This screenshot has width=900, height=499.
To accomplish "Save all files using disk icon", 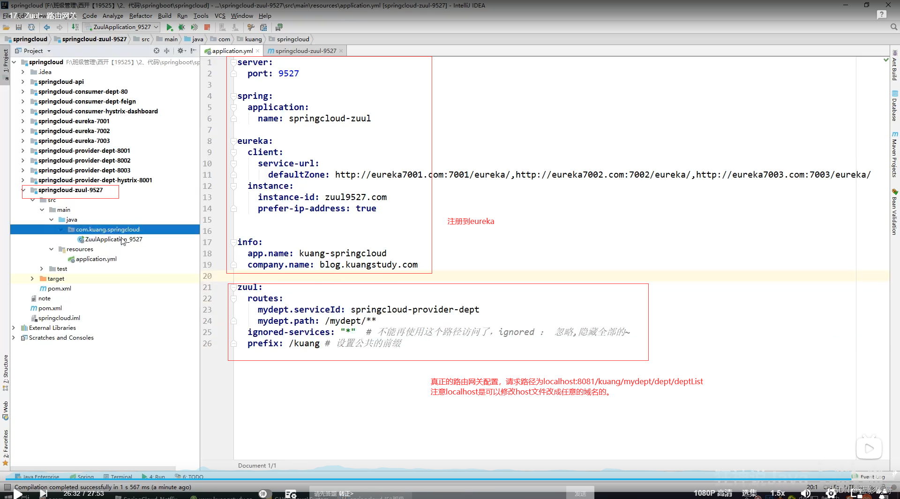I will click(19, 27).
